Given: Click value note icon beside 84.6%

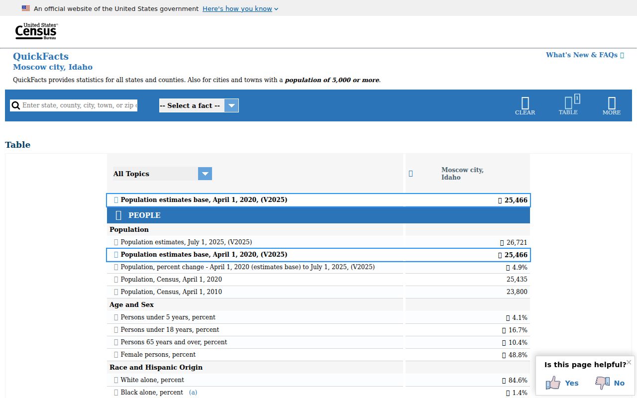Looking at the screenshot, I should [504, 381].
